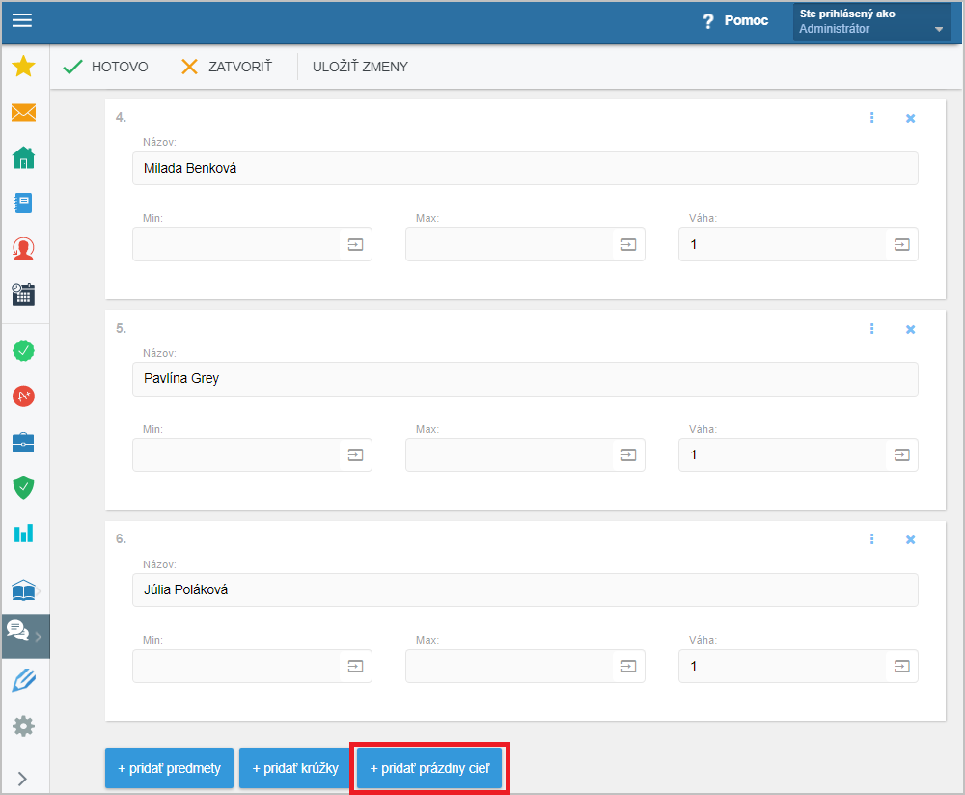Open the calendar timetable icon
965x795 pixels.
click(x=23, y=294)
